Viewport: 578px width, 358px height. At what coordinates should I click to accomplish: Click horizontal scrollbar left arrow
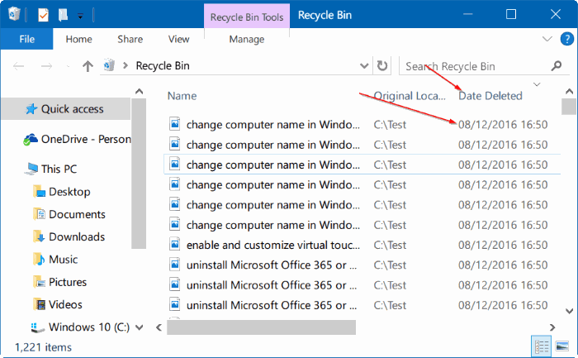tap(159, 327)
